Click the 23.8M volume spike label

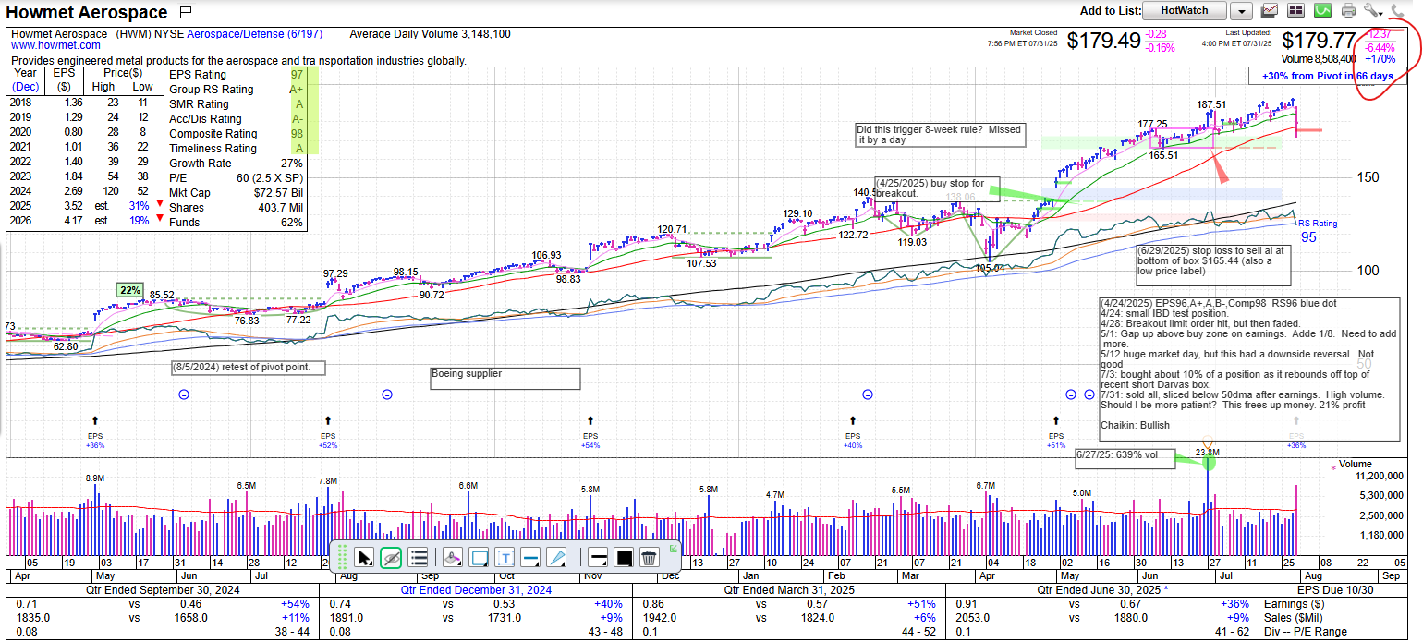pos(1207,453)
